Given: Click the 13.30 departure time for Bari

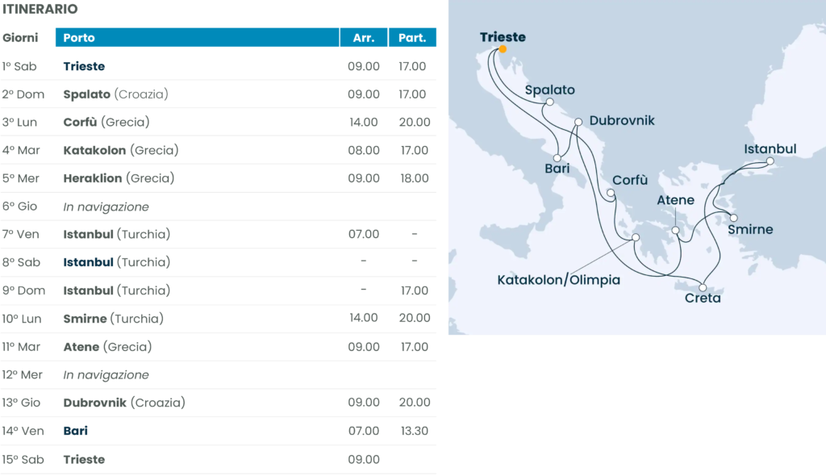Looking at the screenshot, I should tap(413, 431).
